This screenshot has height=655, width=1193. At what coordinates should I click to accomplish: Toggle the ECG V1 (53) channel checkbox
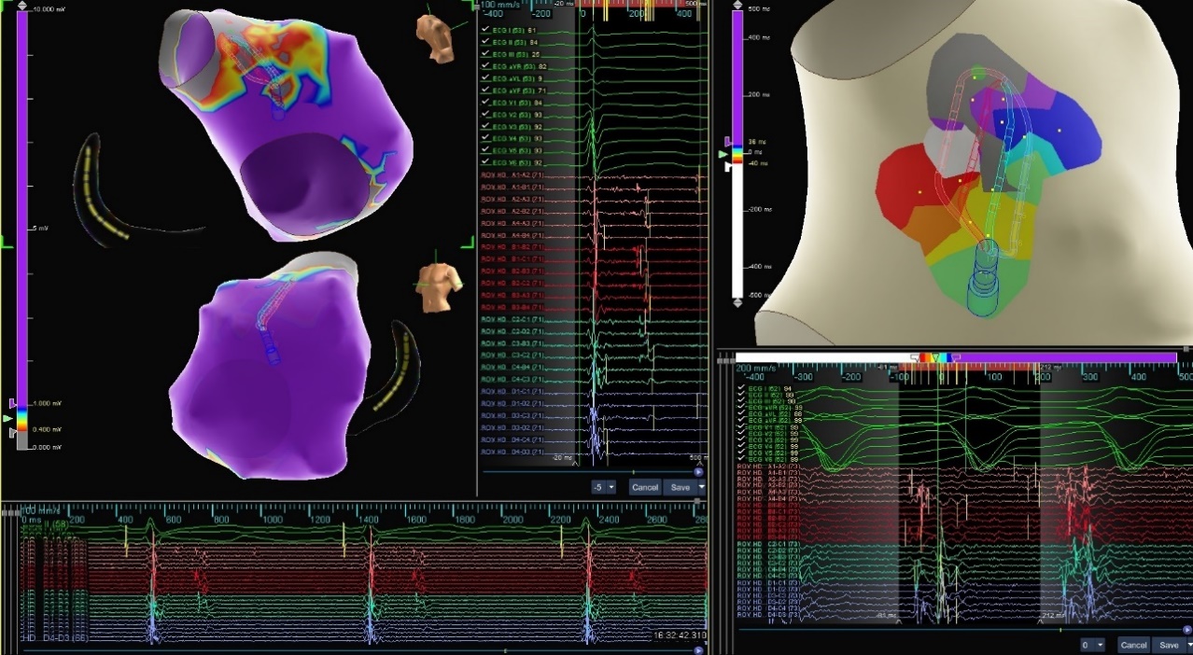(x=485, y=103)
